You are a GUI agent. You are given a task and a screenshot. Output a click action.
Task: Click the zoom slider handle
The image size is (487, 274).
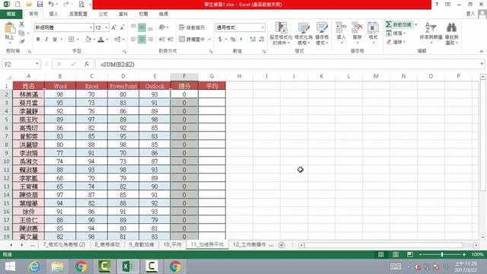[442, 254]
